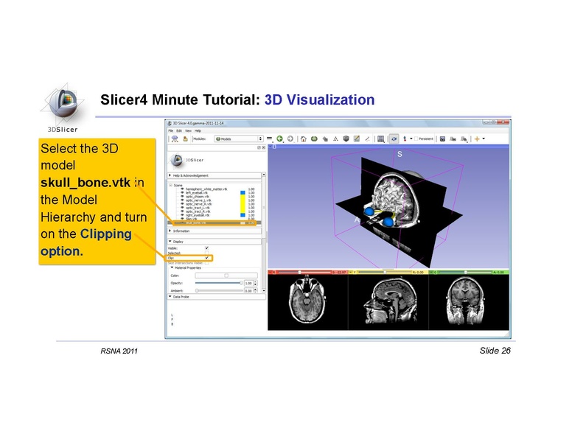Click the Load Data toolbar icon
Screen dimensions: 572x442
click(x=175, y=139)
